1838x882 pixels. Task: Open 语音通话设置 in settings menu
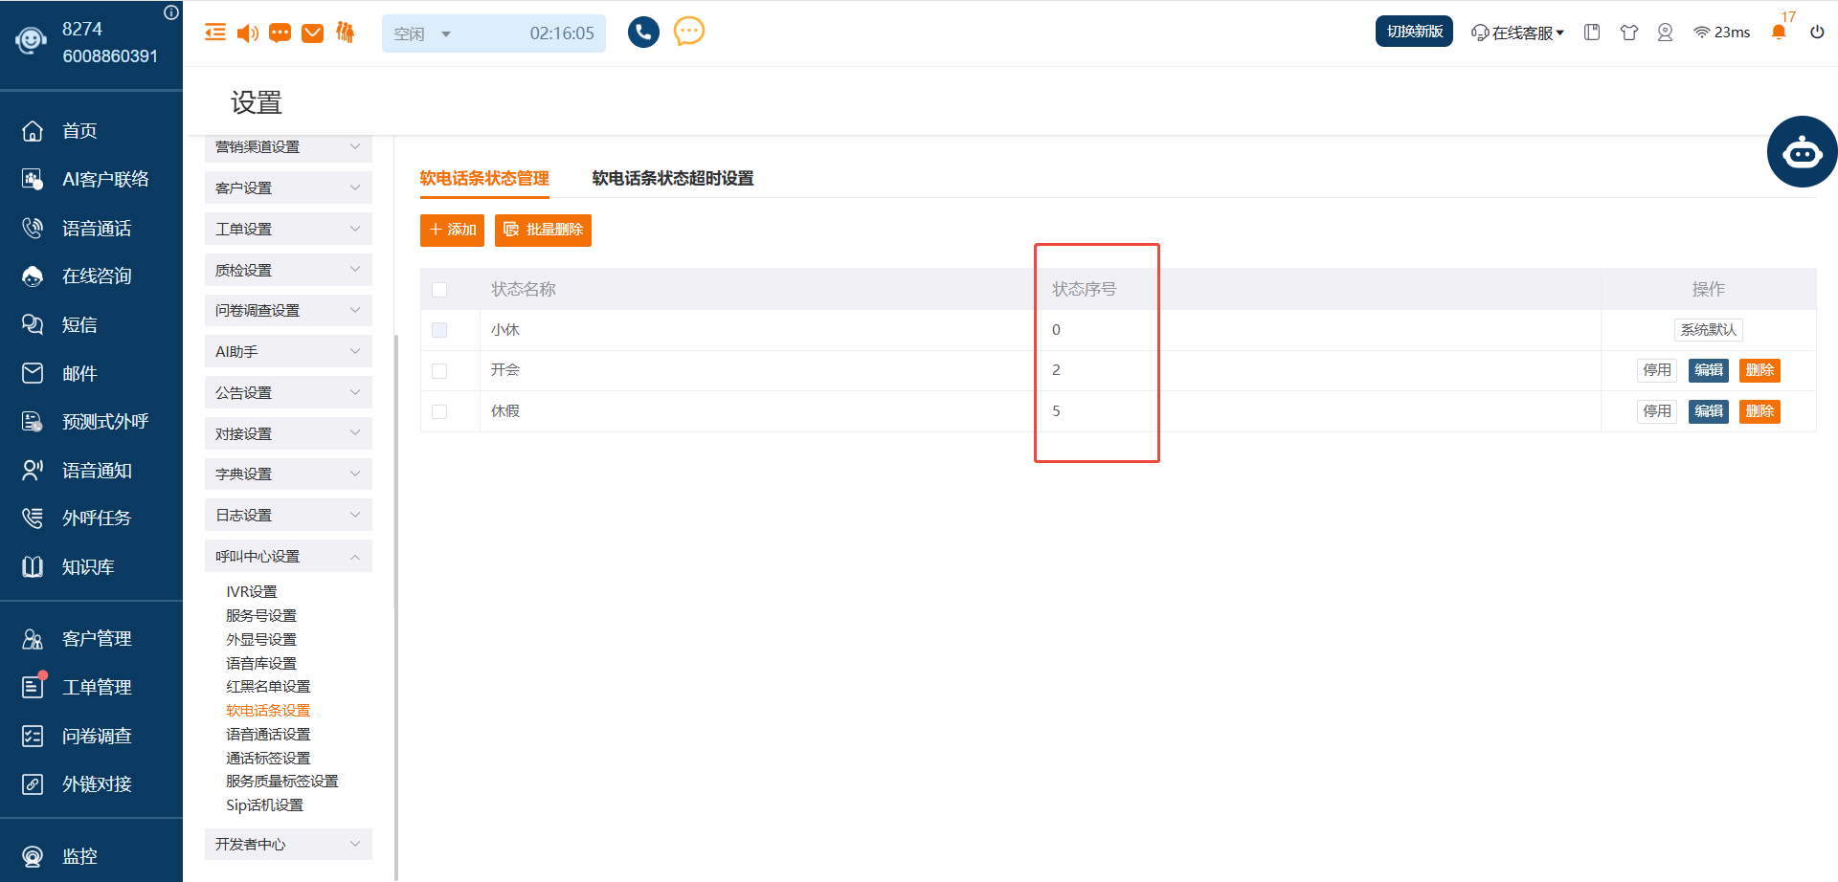(x=268, y=734)
